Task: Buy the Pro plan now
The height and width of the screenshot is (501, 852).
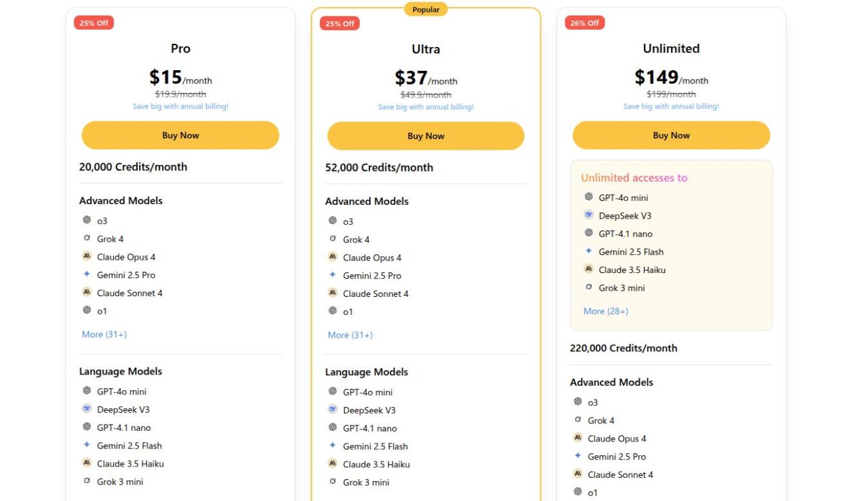Action: 180,135
